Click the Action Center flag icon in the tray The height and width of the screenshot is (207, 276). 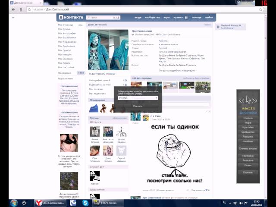246,203
